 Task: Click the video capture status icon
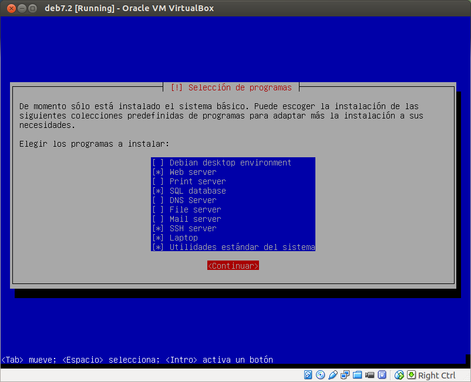point(369,374)
